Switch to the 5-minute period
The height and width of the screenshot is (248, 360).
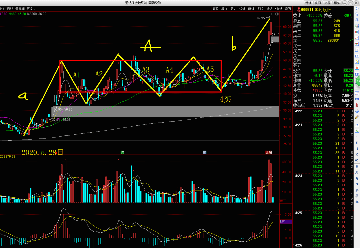357,143
